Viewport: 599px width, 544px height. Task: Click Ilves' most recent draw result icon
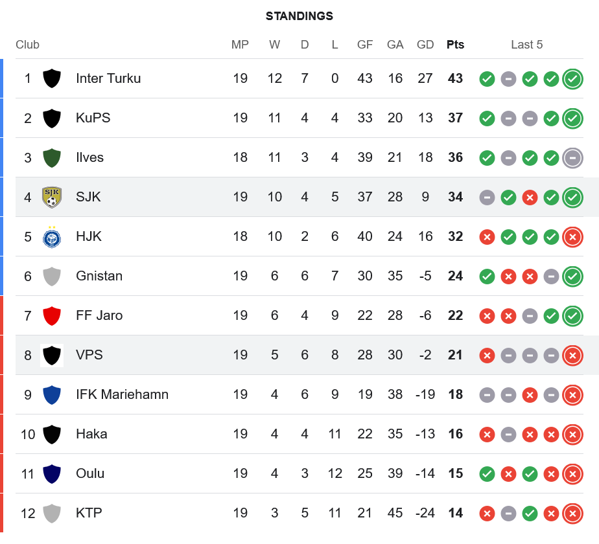pos(572,158)
